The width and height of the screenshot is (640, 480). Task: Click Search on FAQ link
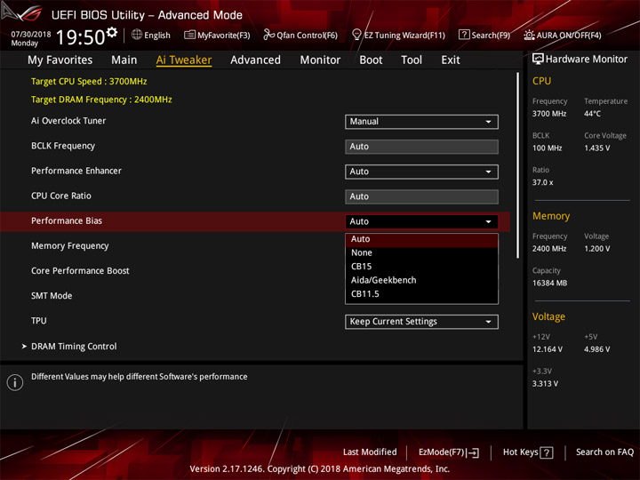tap(605, 452)
